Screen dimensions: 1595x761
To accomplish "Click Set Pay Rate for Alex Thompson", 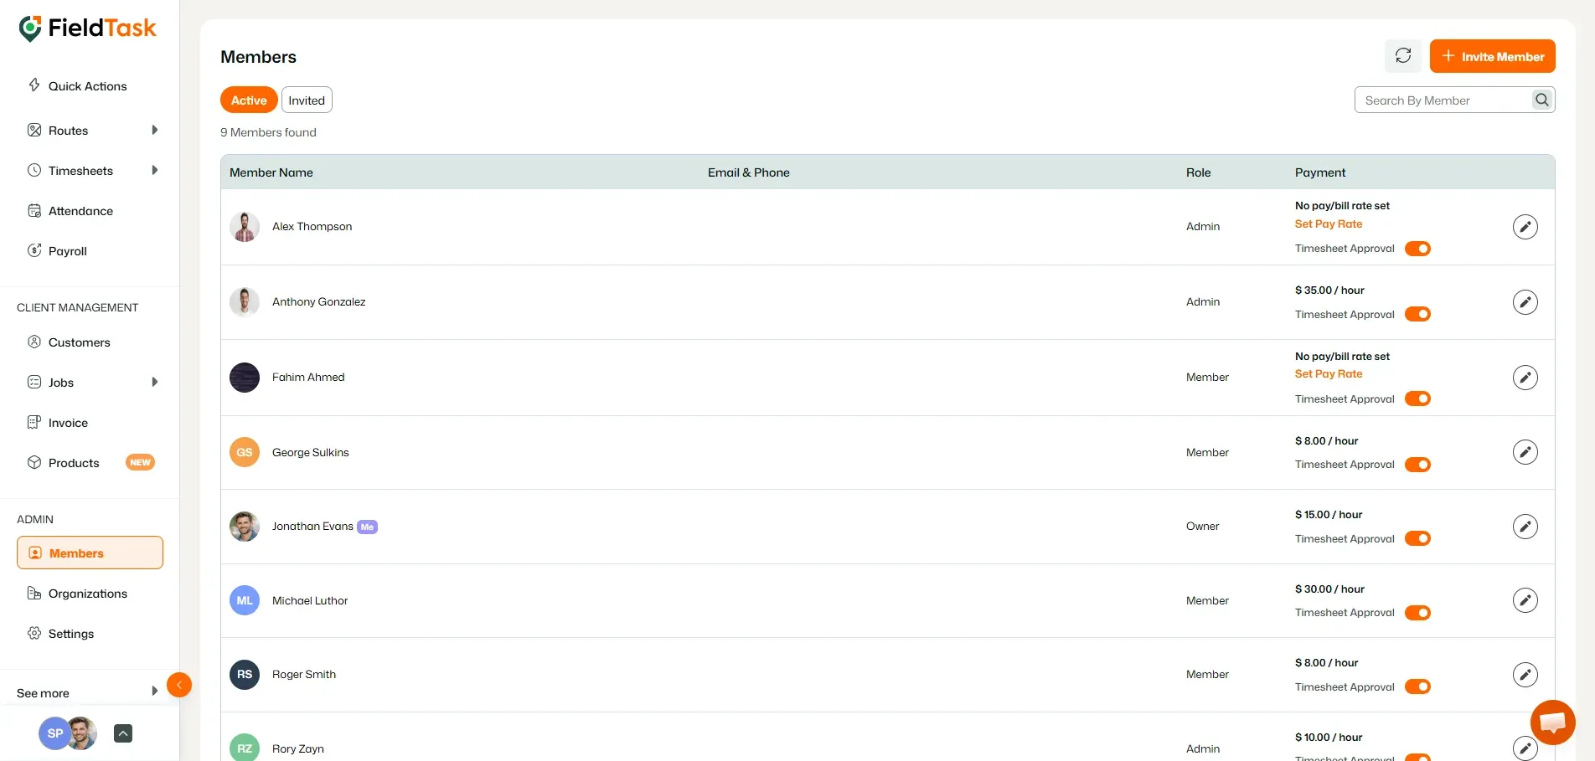I will tap(1329, 224).
